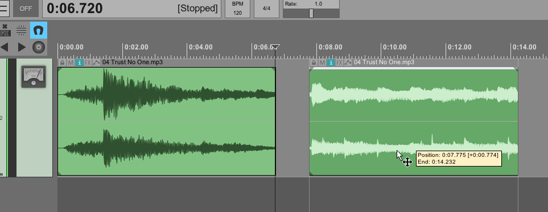Click the track VU meter icon
Screen dimensions: 548x212
click(x=33, y=77)
